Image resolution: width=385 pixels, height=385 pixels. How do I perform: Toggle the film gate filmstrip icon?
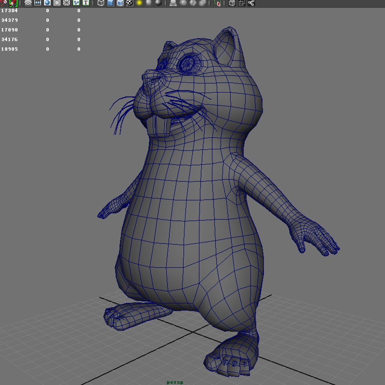[37, 3]
